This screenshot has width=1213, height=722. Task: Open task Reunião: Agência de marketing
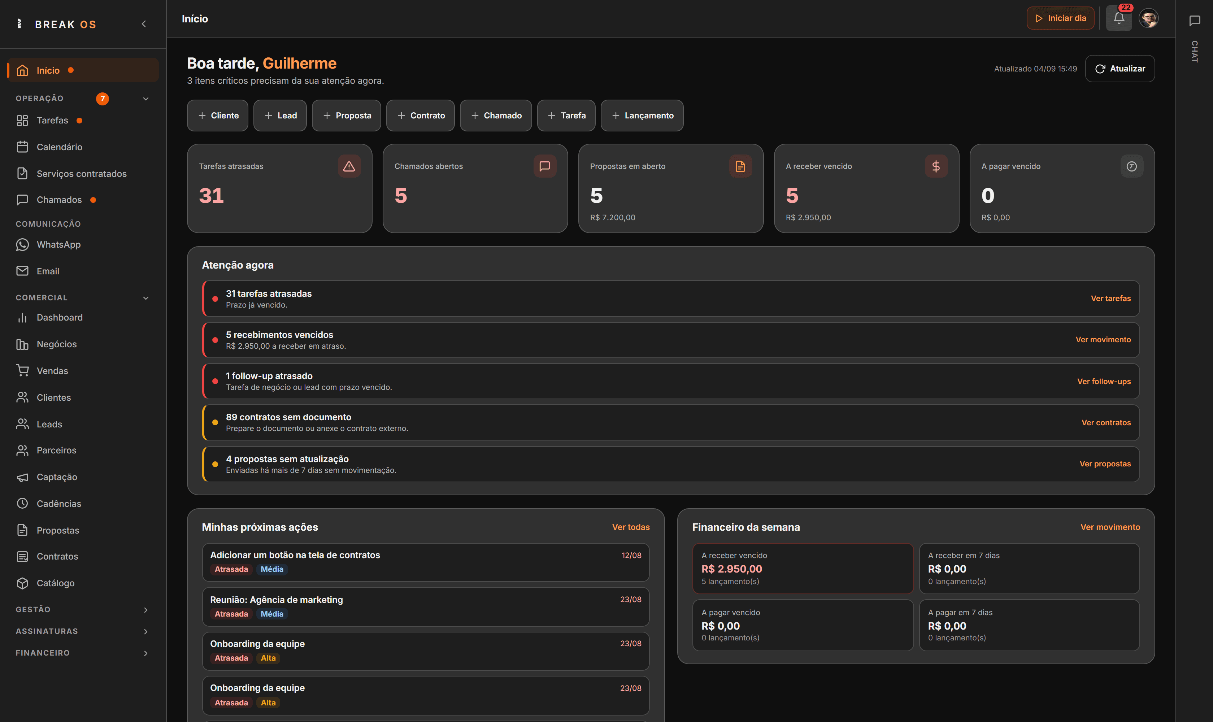click(x=426, y=607)
